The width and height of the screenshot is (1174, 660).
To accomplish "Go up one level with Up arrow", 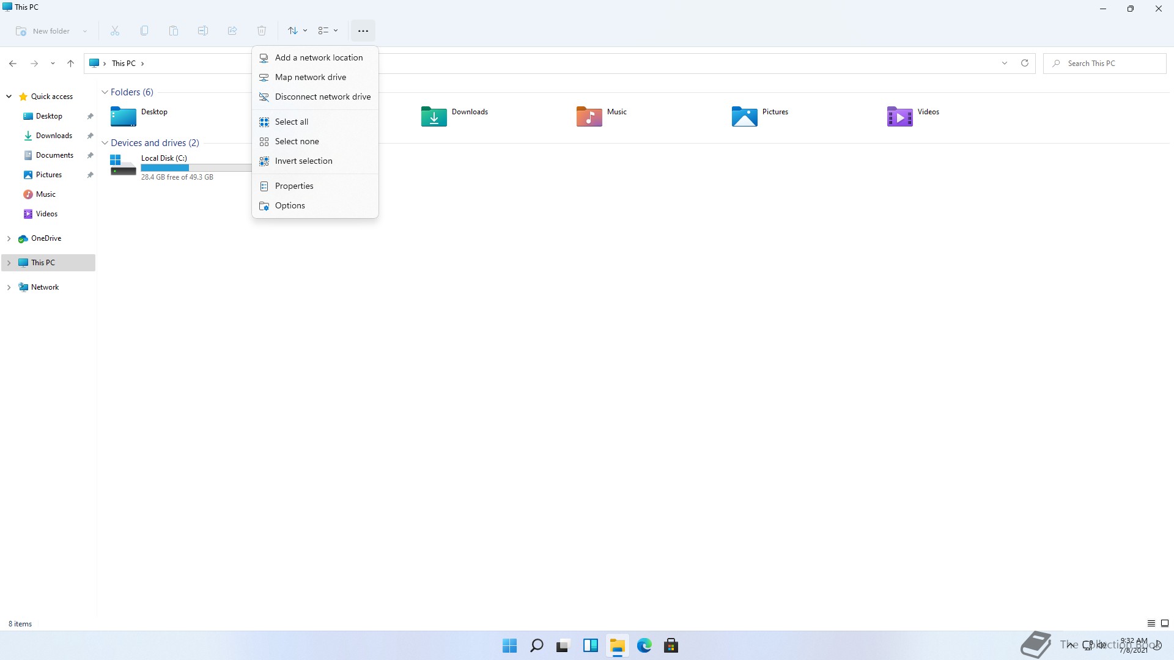I will point(70,64).
